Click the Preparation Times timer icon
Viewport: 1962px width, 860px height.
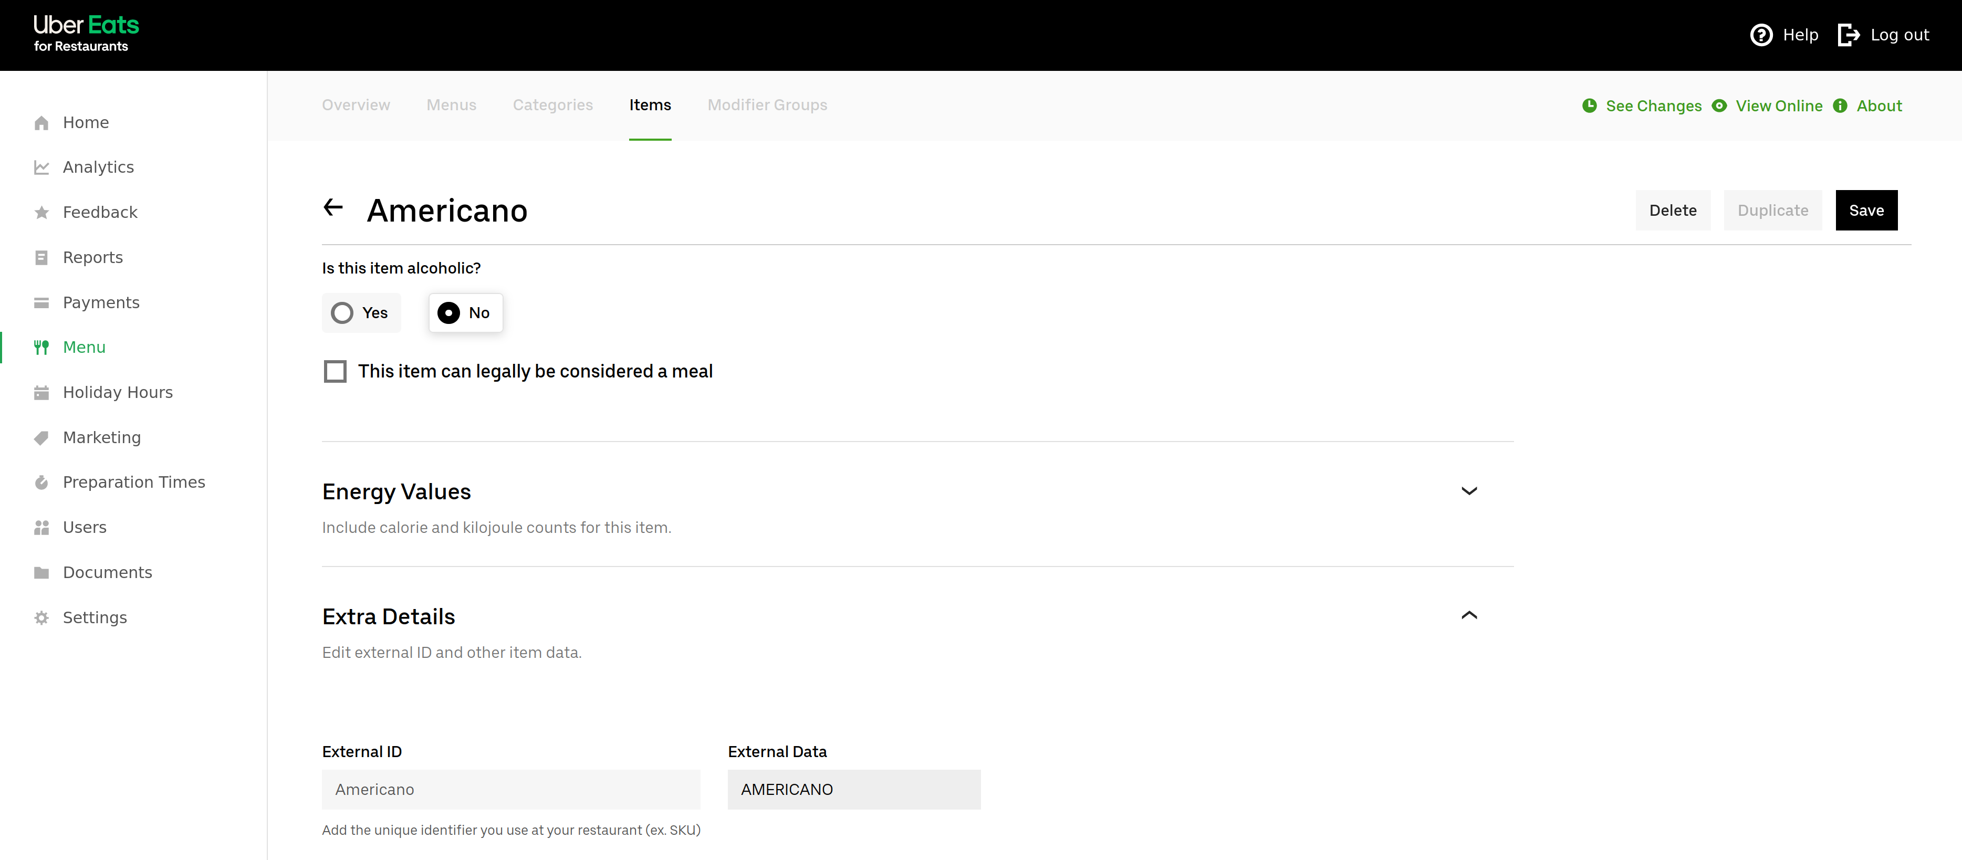[42, 482]
